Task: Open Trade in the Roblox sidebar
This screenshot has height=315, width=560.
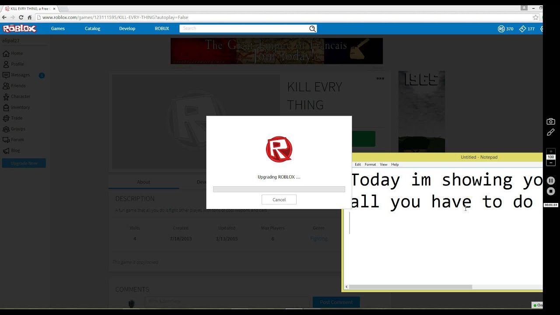Action: 13,118
